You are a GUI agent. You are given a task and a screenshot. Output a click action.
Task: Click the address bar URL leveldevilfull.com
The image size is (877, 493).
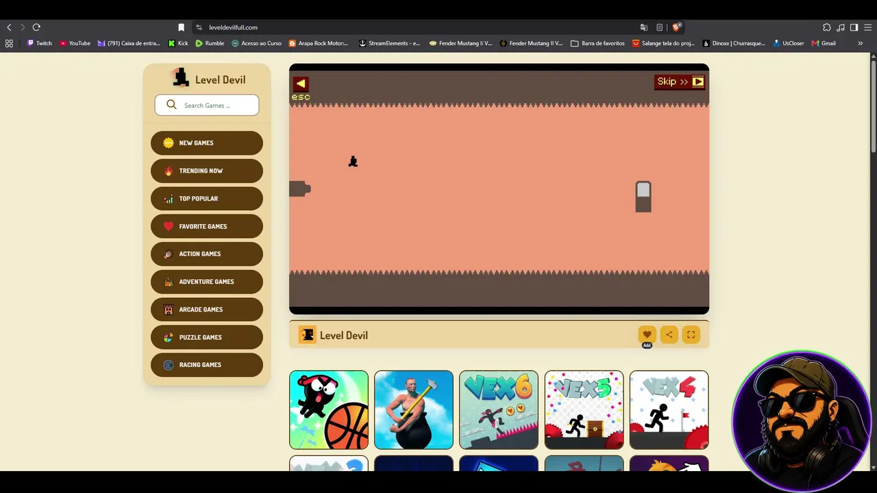(233, 27)
